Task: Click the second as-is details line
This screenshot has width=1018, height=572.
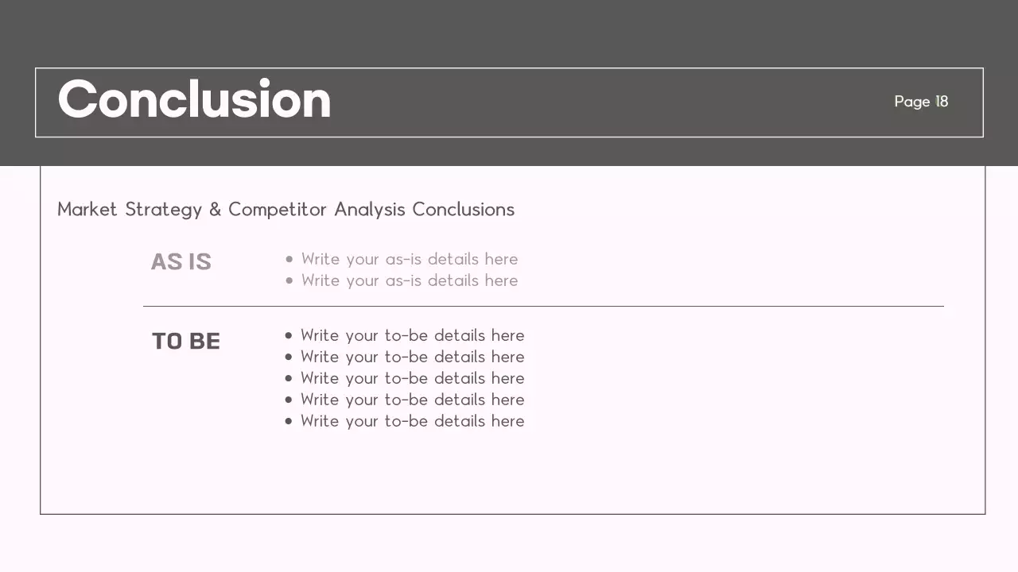Action: pyautogui.click(x=409, y=280)
